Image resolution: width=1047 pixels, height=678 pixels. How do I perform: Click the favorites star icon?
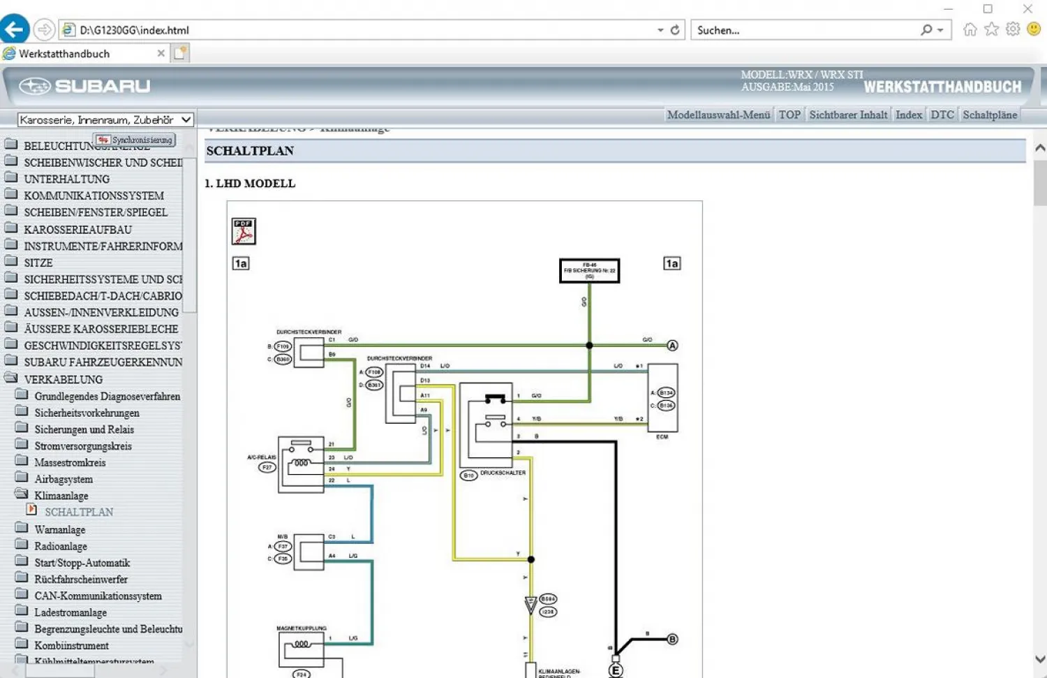tap(991, 29)
